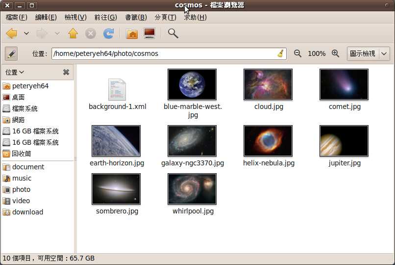Open the download bookmark
395x265 pixels.
(x=37, y=212)
